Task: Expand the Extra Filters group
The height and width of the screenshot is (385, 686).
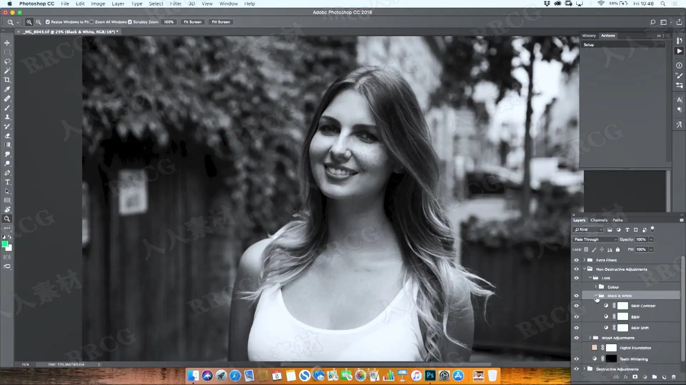Action: 585,260
